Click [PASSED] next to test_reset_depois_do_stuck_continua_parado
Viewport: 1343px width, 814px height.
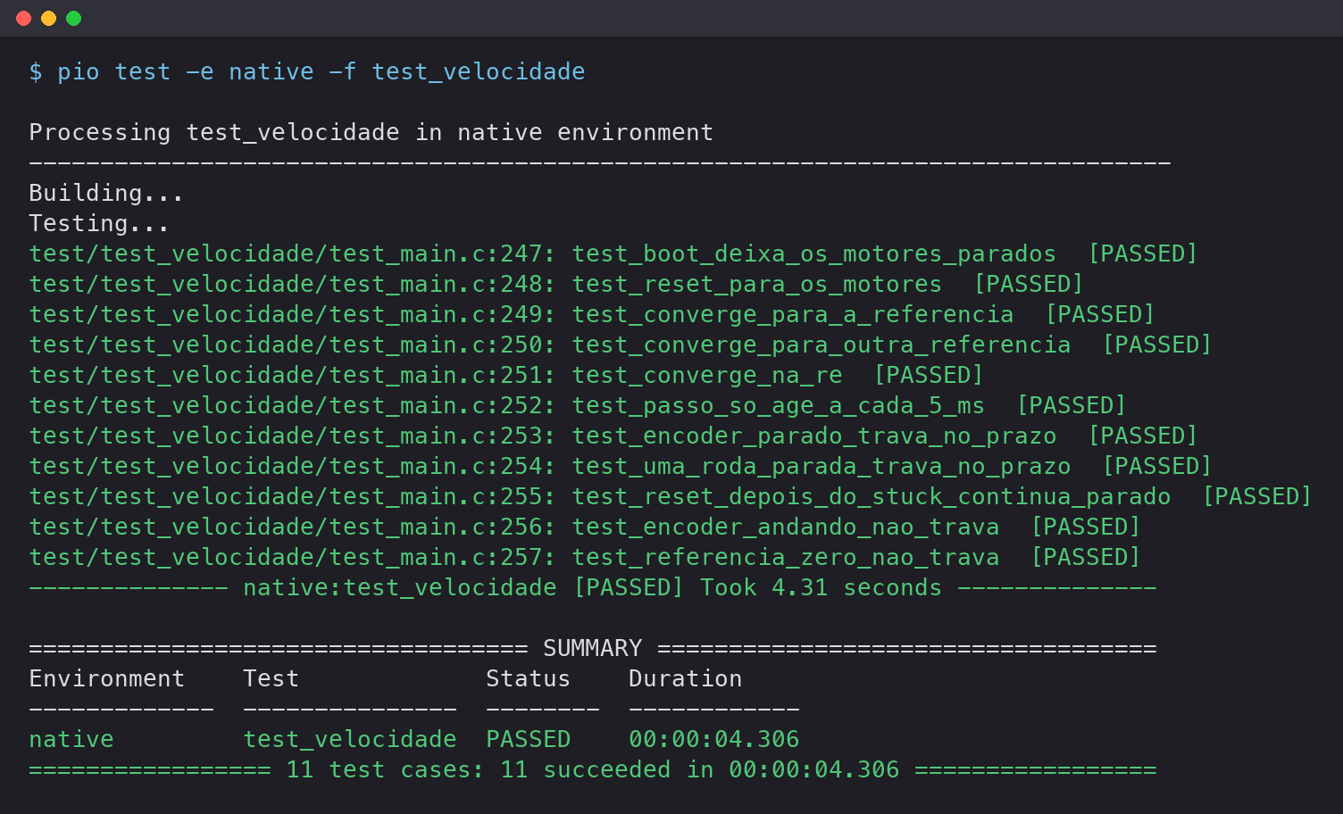[x=1257, y=496]
